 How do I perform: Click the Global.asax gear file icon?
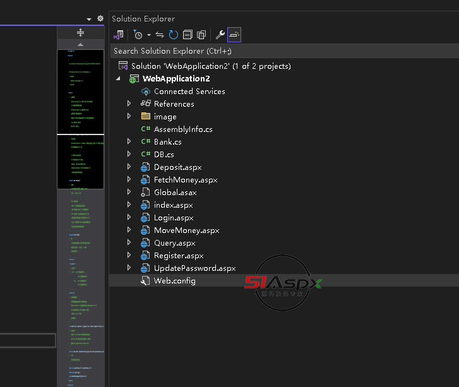tap(145, 193)
